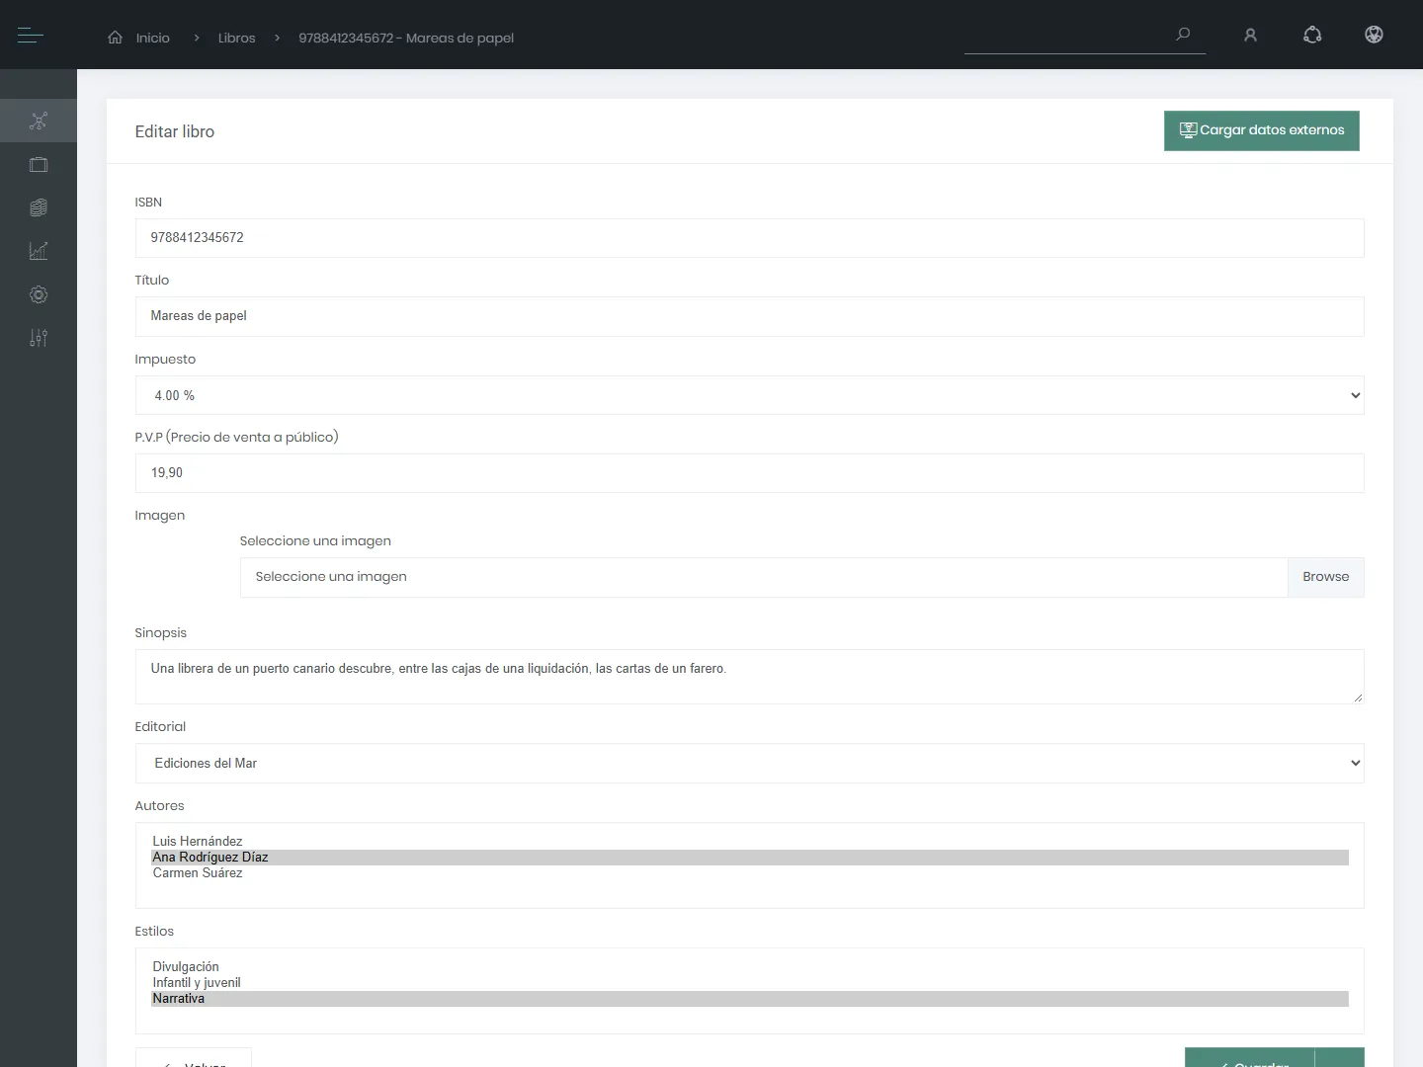Image resolution: width=1423 pixels, height=1067 pixels.
Task: Select author Carmen Suárez
Action: 750,873
